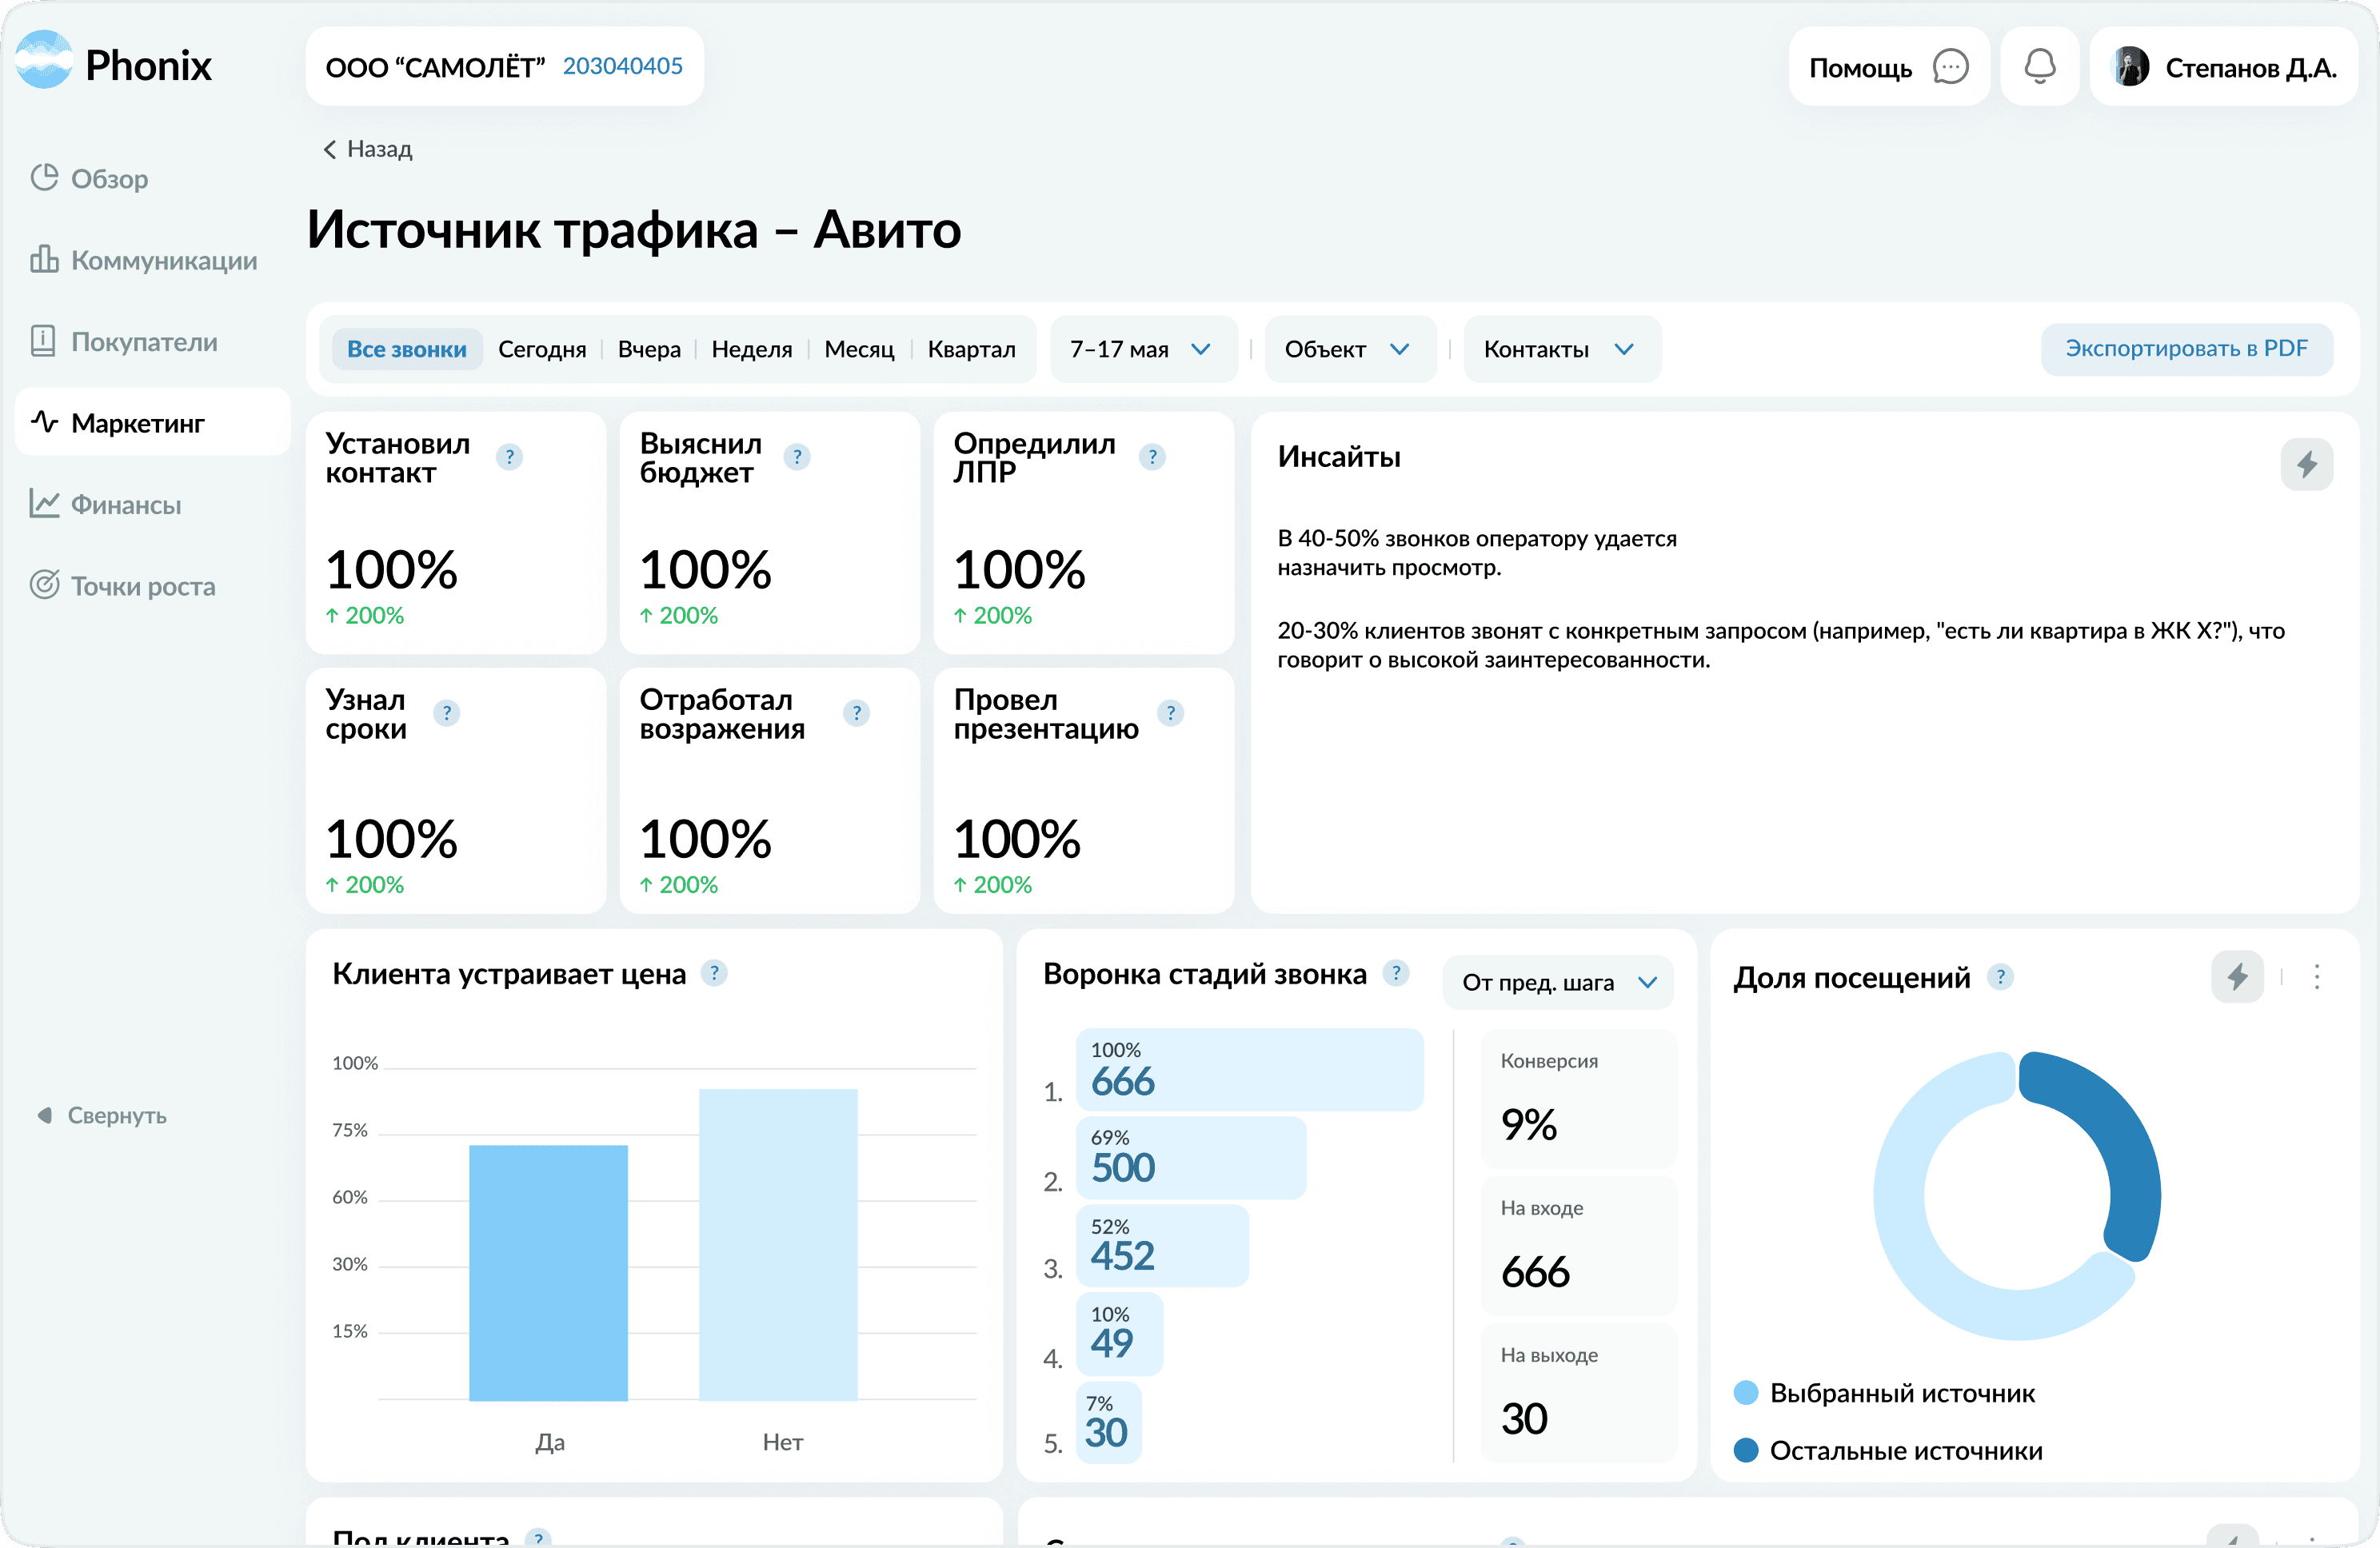Click help icon next to Установил контакт

click(x=509, y=457)
